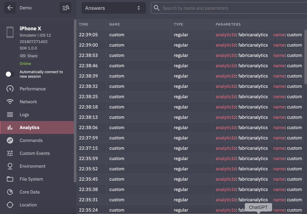
Task: Click analyticId parameter in the 22:38:25 row
Action: click(x=242, y=97)
